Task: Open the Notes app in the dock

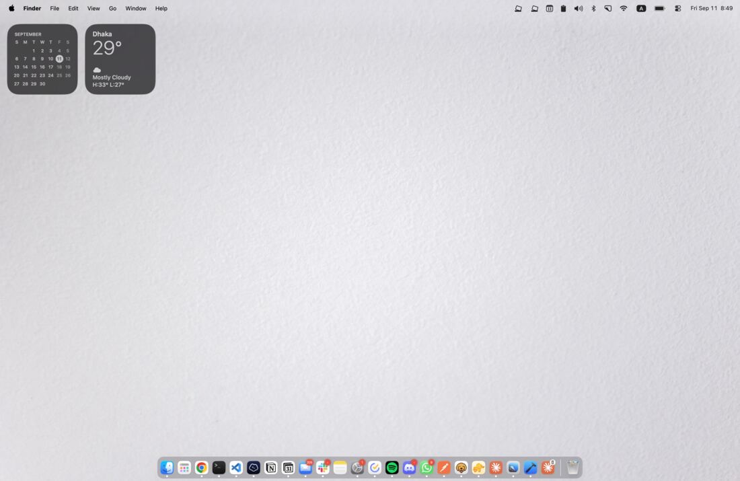Action: point(340,468)
